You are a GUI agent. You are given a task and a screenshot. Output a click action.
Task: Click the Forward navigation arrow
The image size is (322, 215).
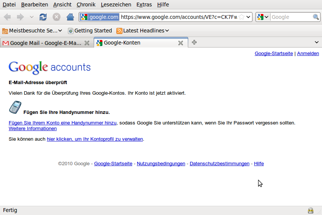20,17
